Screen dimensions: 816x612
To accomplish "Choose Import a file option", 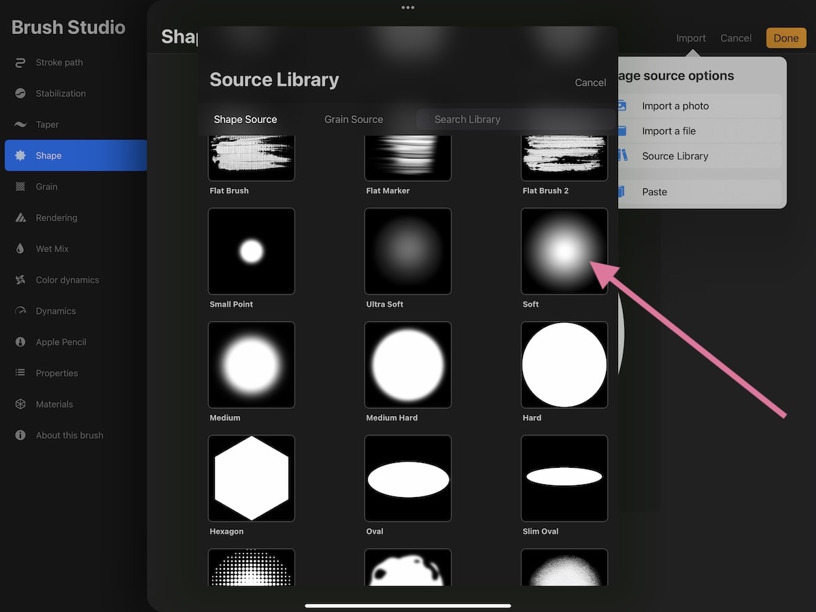I will [700, 131].
